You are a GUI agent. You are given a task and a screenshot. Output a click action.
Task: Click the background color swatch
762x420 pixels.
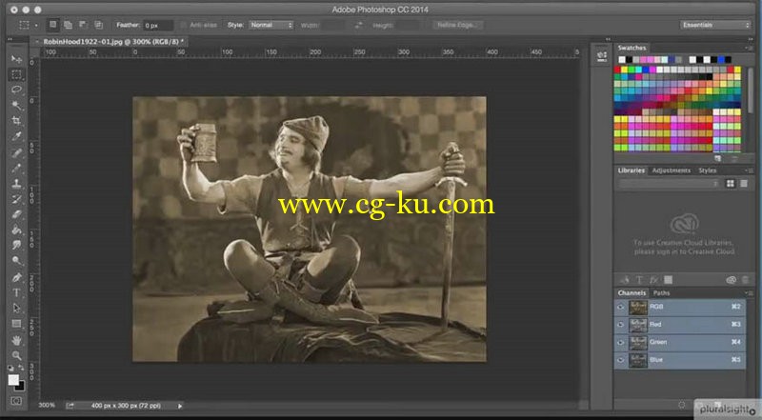[x=20, y=387]
